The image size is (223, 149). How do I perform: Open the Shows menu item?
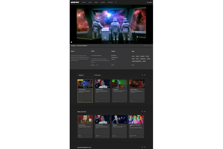(x=84, y=2)
